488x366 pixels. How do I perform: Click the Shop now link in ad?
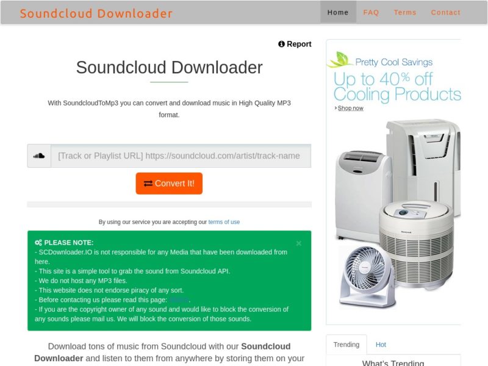coord(350,108)
